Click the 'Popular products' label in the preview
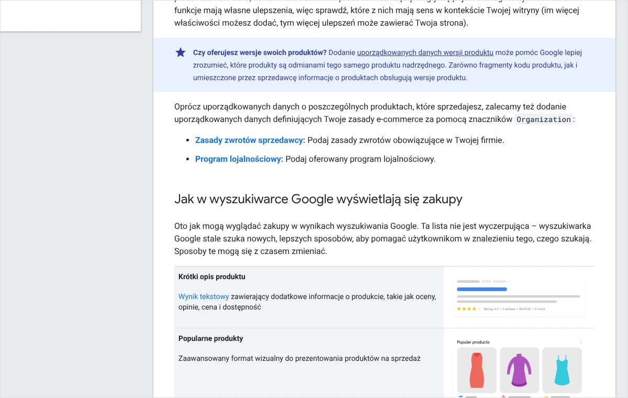628x398 pixels. tap(473, 342)
